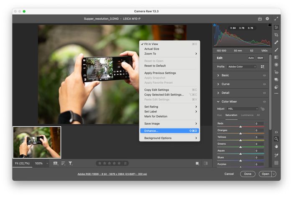Viewport: 293px width, 197px height.
Task: Click the B&W button
Action: pos(260,58)
